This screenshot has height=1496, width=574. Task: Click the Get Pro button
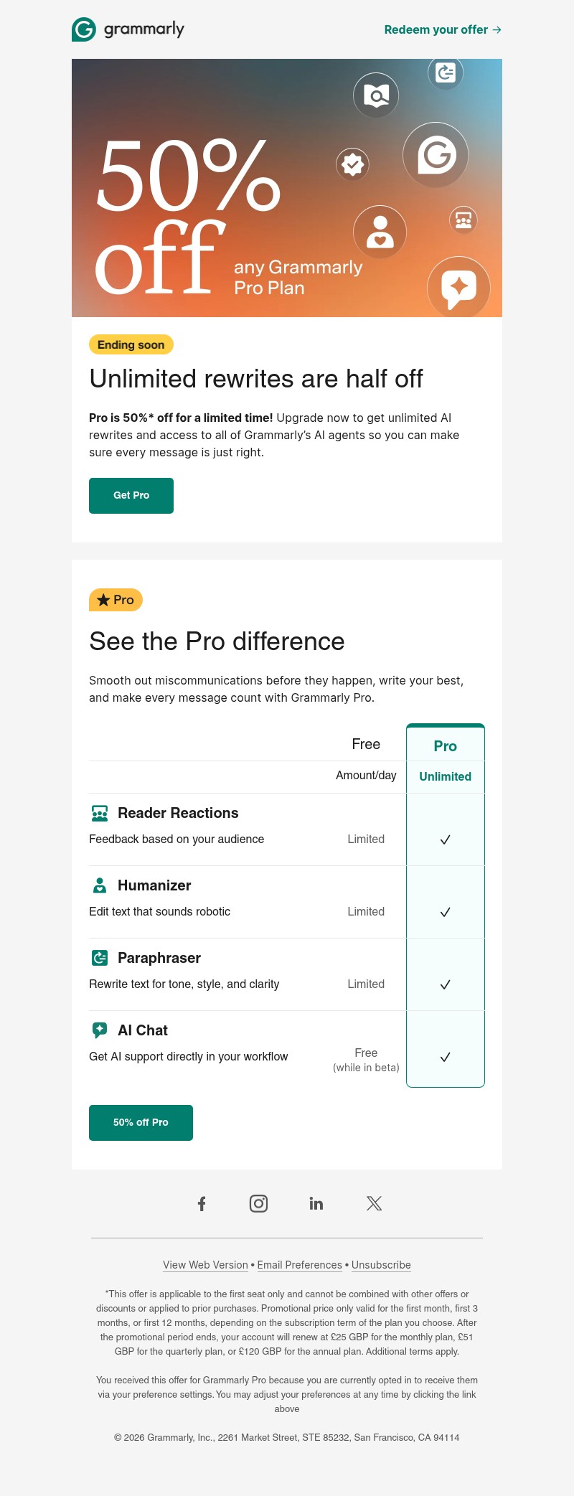(x=131, y=495)
